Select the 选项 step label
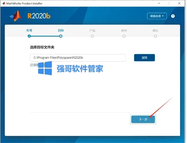This screenshot has width=187, height=143. pyautogui.click(x=124, y=30)
